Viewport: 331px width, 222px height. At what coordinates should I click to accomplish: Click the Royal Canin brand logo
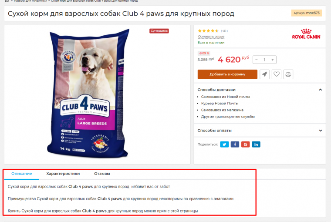[x=306, y=34]
